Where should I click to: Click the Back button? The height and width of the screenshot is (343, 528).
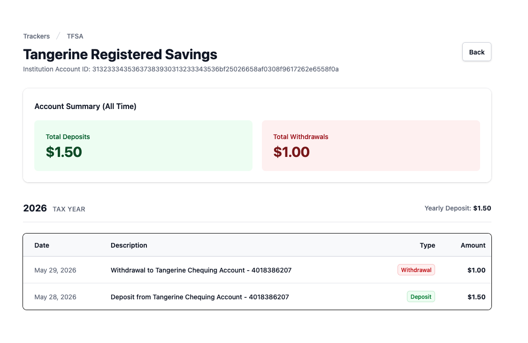[x=476, y=52]
